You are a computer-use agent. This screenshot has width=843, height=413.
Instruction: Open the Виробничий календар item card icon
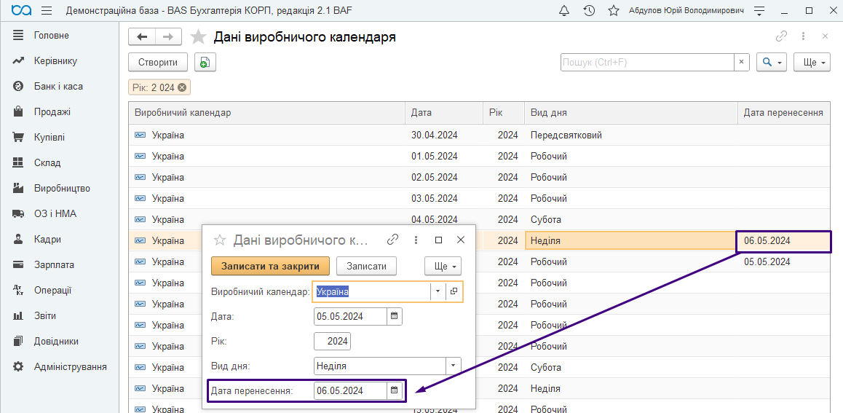454,291
